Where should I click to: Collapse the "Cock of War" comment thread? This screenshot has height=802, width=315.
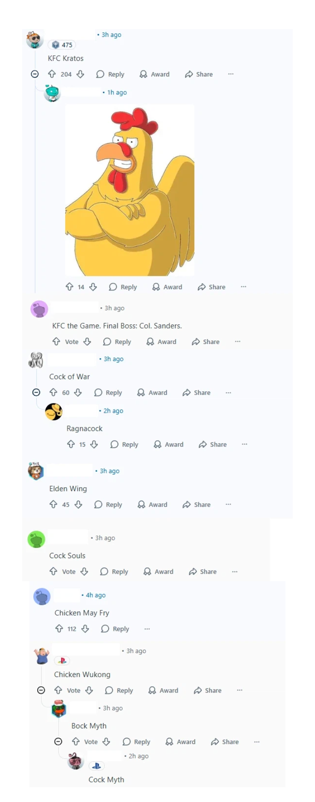point(36,392)
